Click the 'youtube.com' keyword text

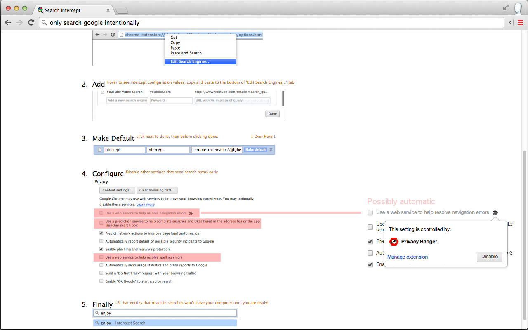160,92
